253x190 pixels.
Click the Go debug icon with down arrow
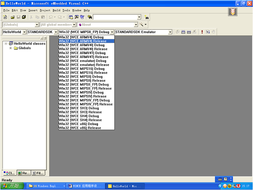tap(208, 32)
